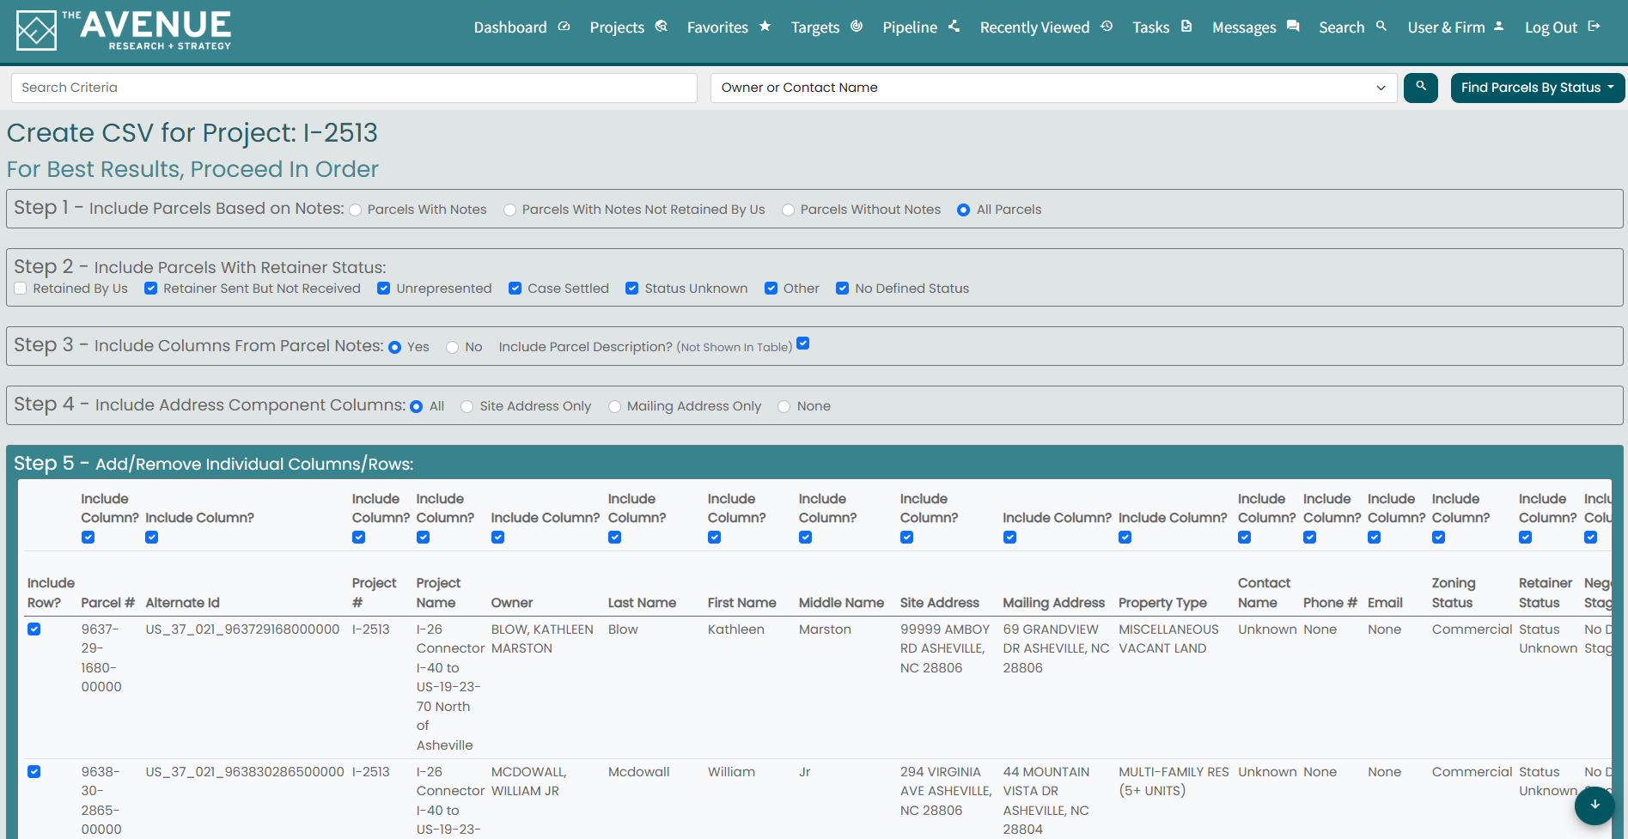Select the Parcels Without Notes radio
The width and height of the screenshot is (1628, 839).
[789, 210]
